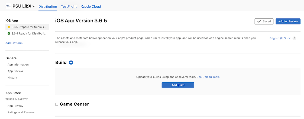Click the Add Platform link

(14, 43)
